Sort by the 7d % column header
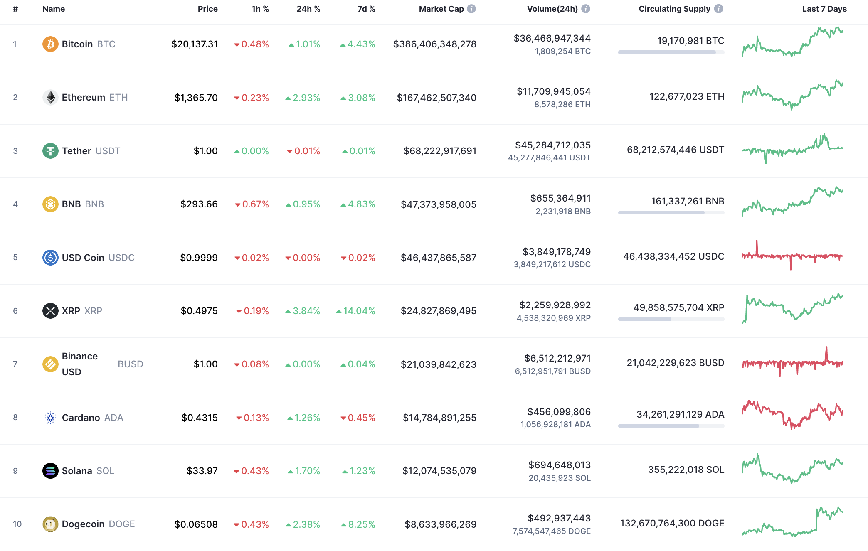This screenshot has width=868, height=551. click(x=366, y=8)
